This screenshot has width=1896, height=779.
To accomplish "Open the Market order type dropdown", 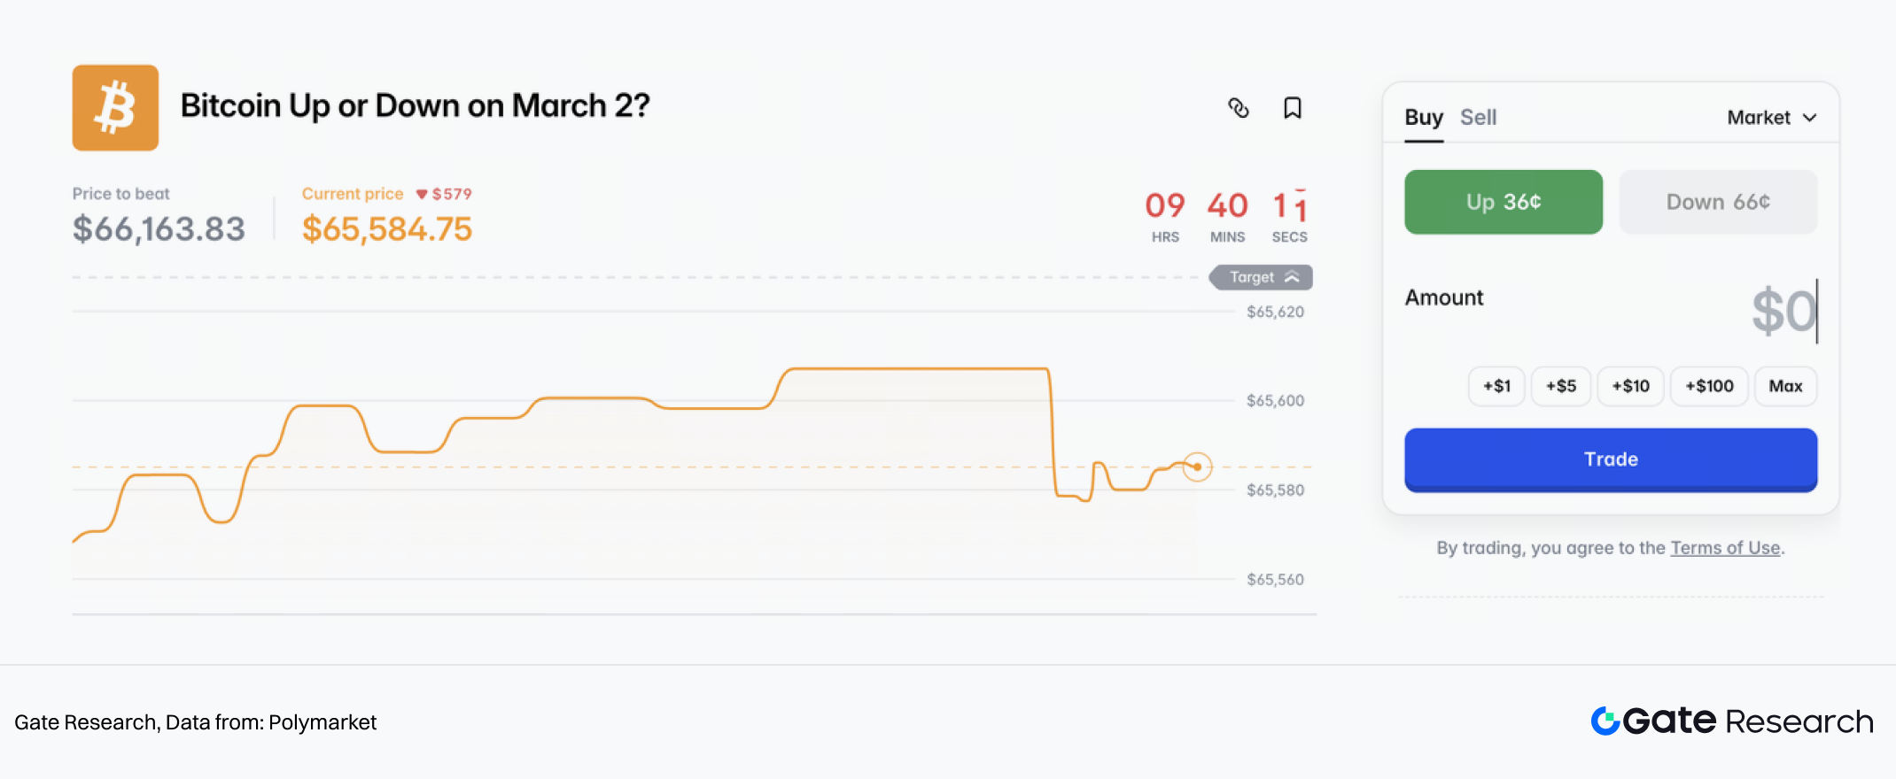I will (1771, 118).
